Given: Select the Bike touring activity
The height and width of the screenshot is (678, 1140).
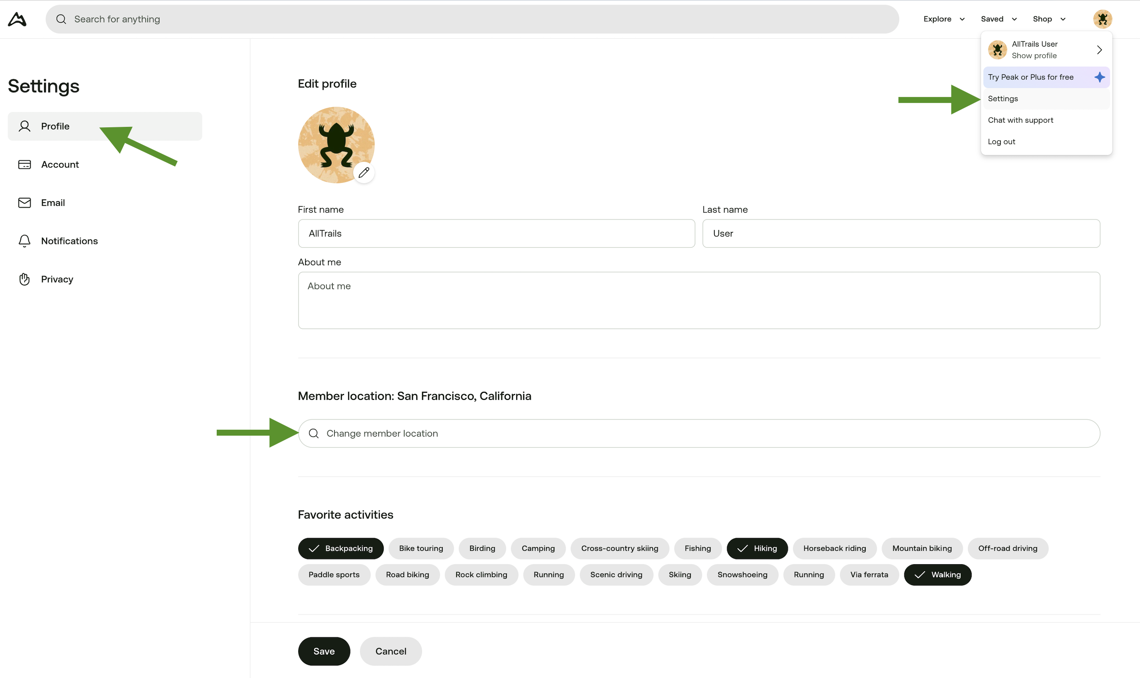Looking at the screenshot, I should 421,548.
